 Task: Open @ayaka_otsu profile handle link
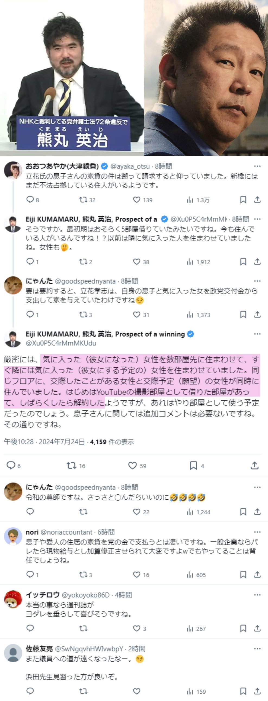pos(130,166)
